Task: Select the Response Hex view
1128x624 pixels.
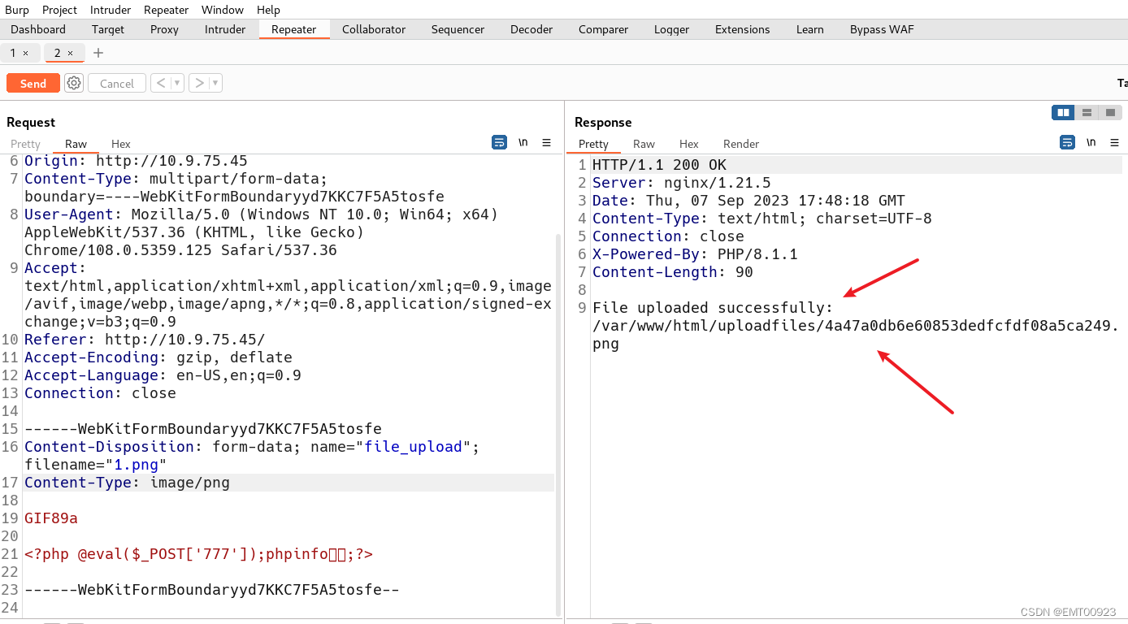Action: [x=688, y=144]
